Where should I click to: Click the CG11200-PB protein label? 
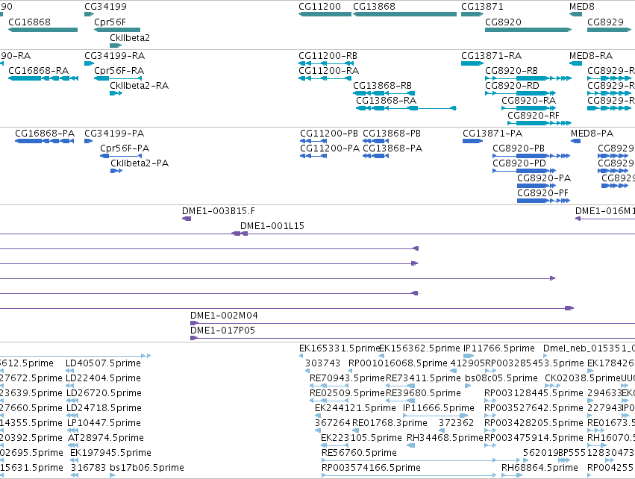(329, 134)
